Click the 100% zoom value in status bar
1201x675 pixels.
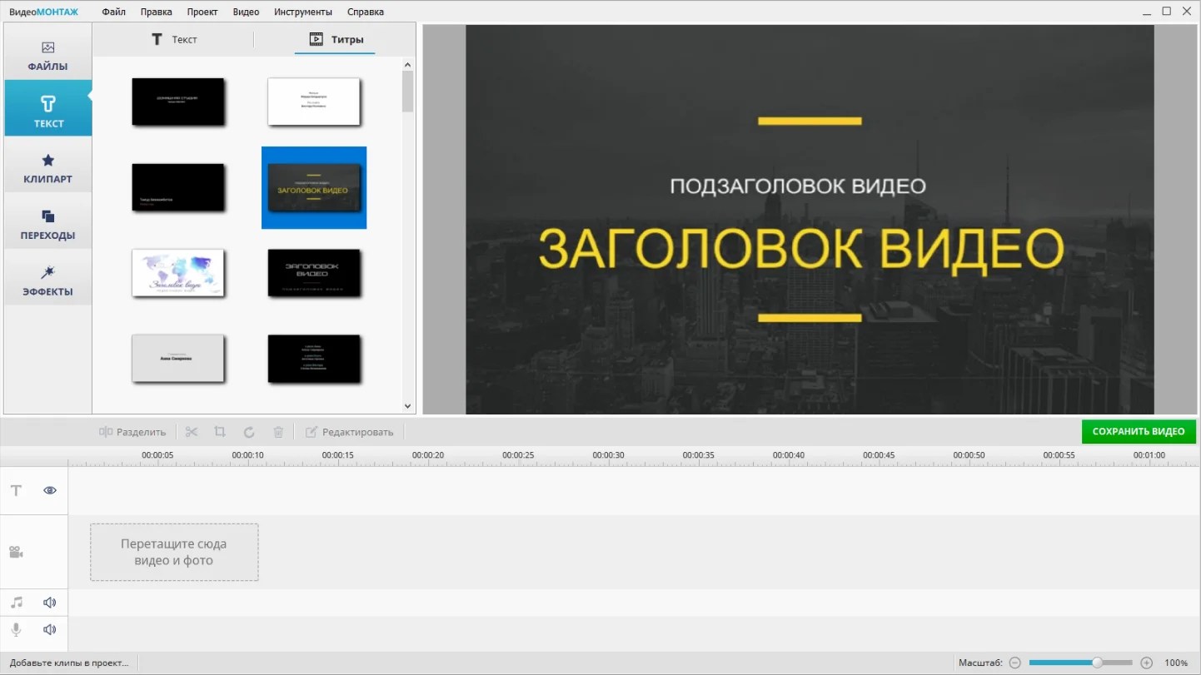click(1176, 663)
